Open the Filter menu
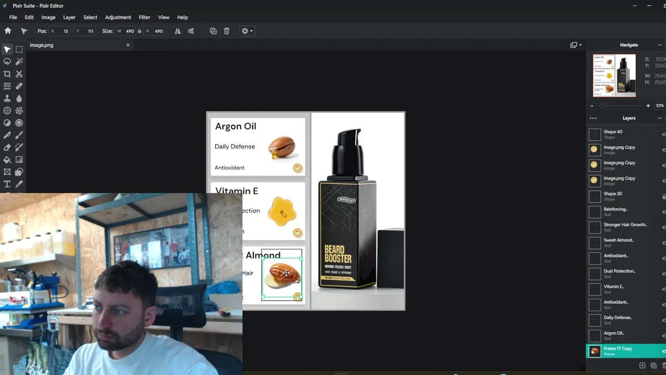Screen dimensions: 666x375 coord(145,17)
